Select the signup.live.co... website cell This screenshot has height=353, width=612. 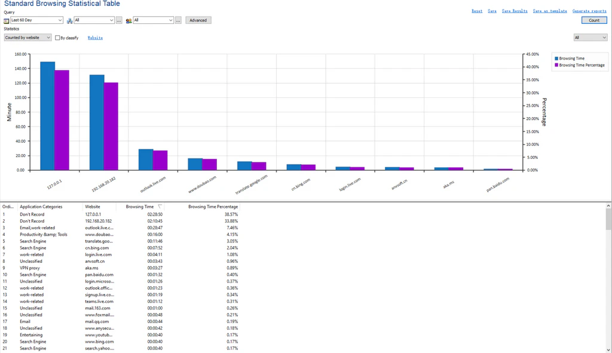(x=100, y=295)
